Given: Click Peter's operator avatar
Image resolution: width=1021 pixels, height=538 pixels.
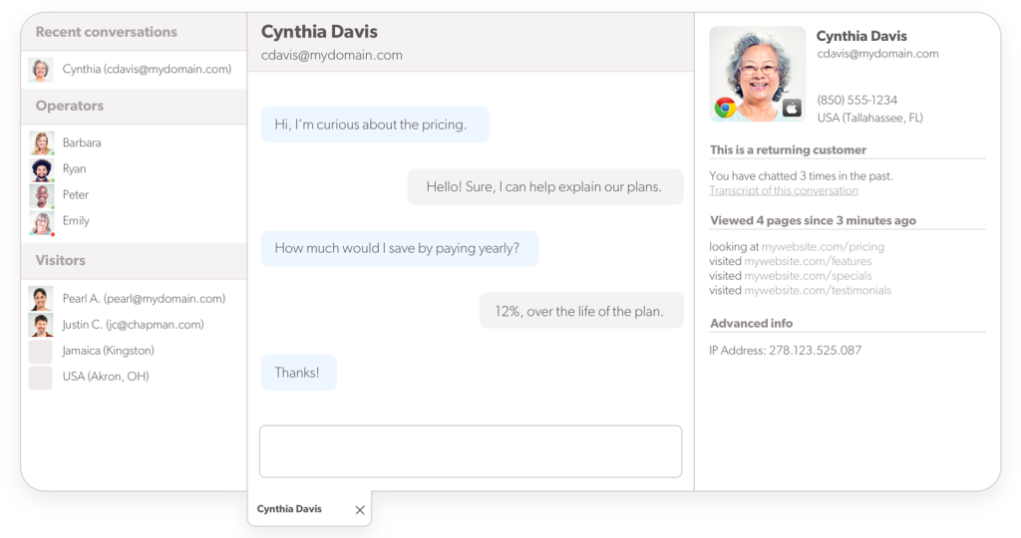Looking at the screenshot, I should [x=41, y=195].
